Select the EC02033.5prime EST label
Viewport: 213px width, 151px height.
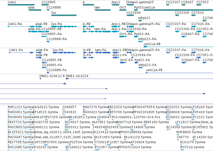point(178,107)
